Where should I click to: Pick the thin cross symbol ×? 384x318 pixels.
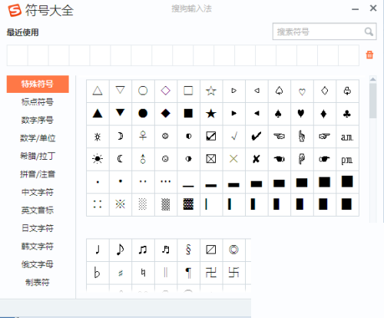(x=233, y=159)
